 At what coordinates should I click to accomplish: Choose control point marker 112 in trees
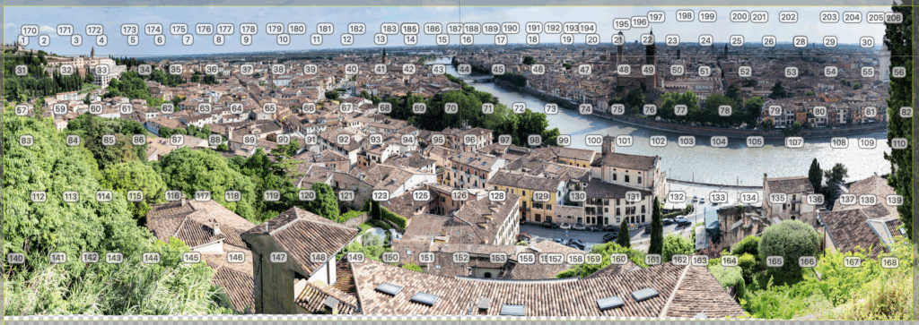(x=38, y=196)
